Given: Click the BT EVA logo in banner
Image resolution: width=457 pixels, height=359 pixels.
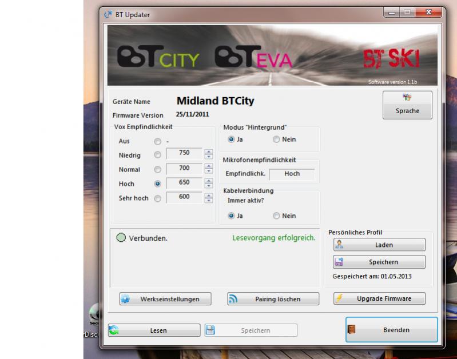Looking at the screenshot, I should (x=253, y=57).
